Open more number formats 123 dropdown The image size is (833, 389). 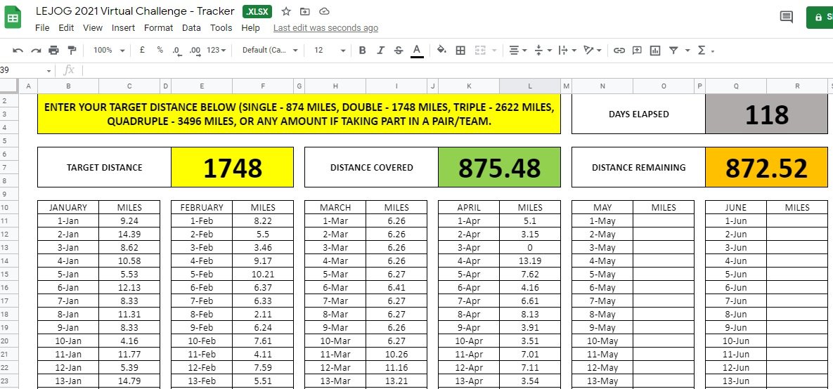point(217,50)
